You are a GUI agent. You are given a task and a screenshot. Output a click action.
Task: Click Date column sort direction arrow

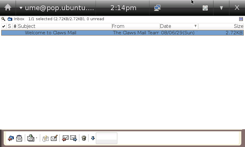tap(195, 26)
